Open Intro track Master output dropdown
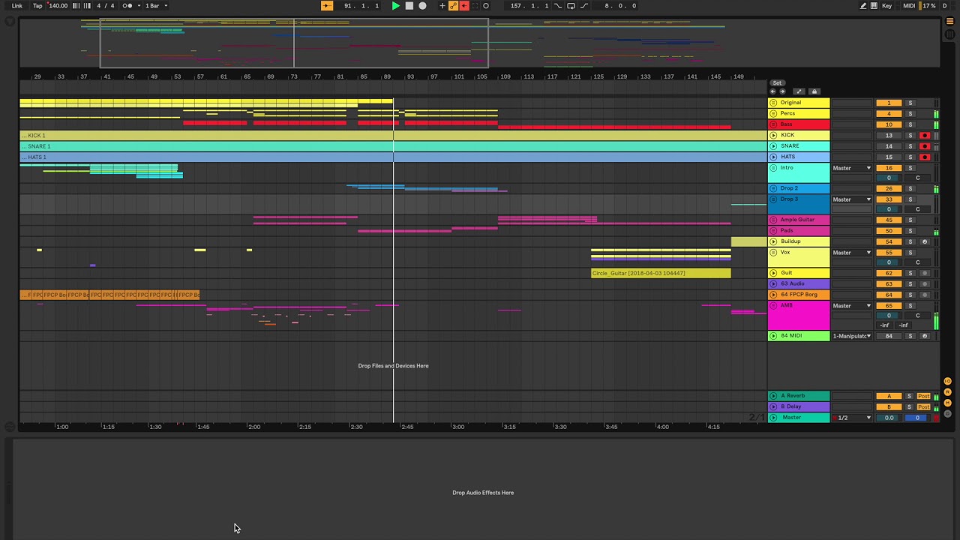960x540 pixels. click(852, 168)
